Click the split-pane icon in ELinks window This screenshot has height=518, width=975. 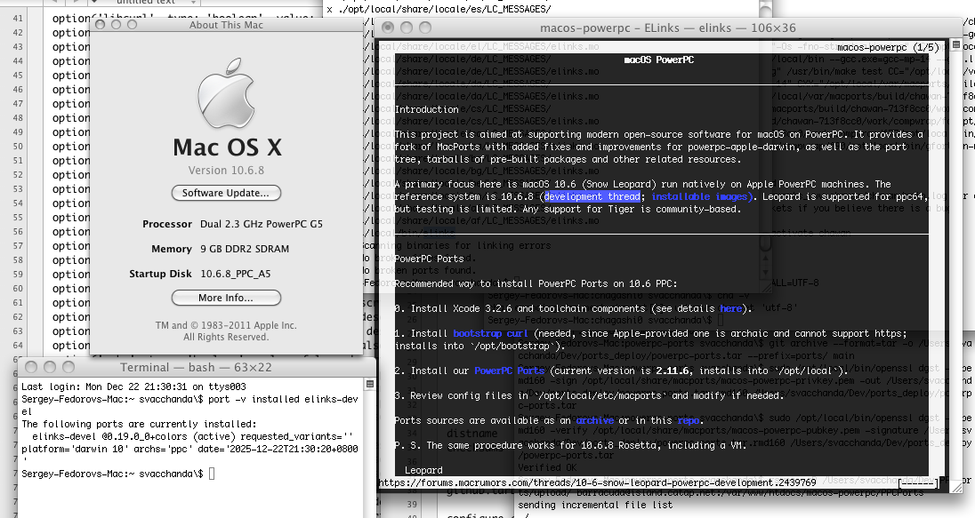[x=956, y=45]
